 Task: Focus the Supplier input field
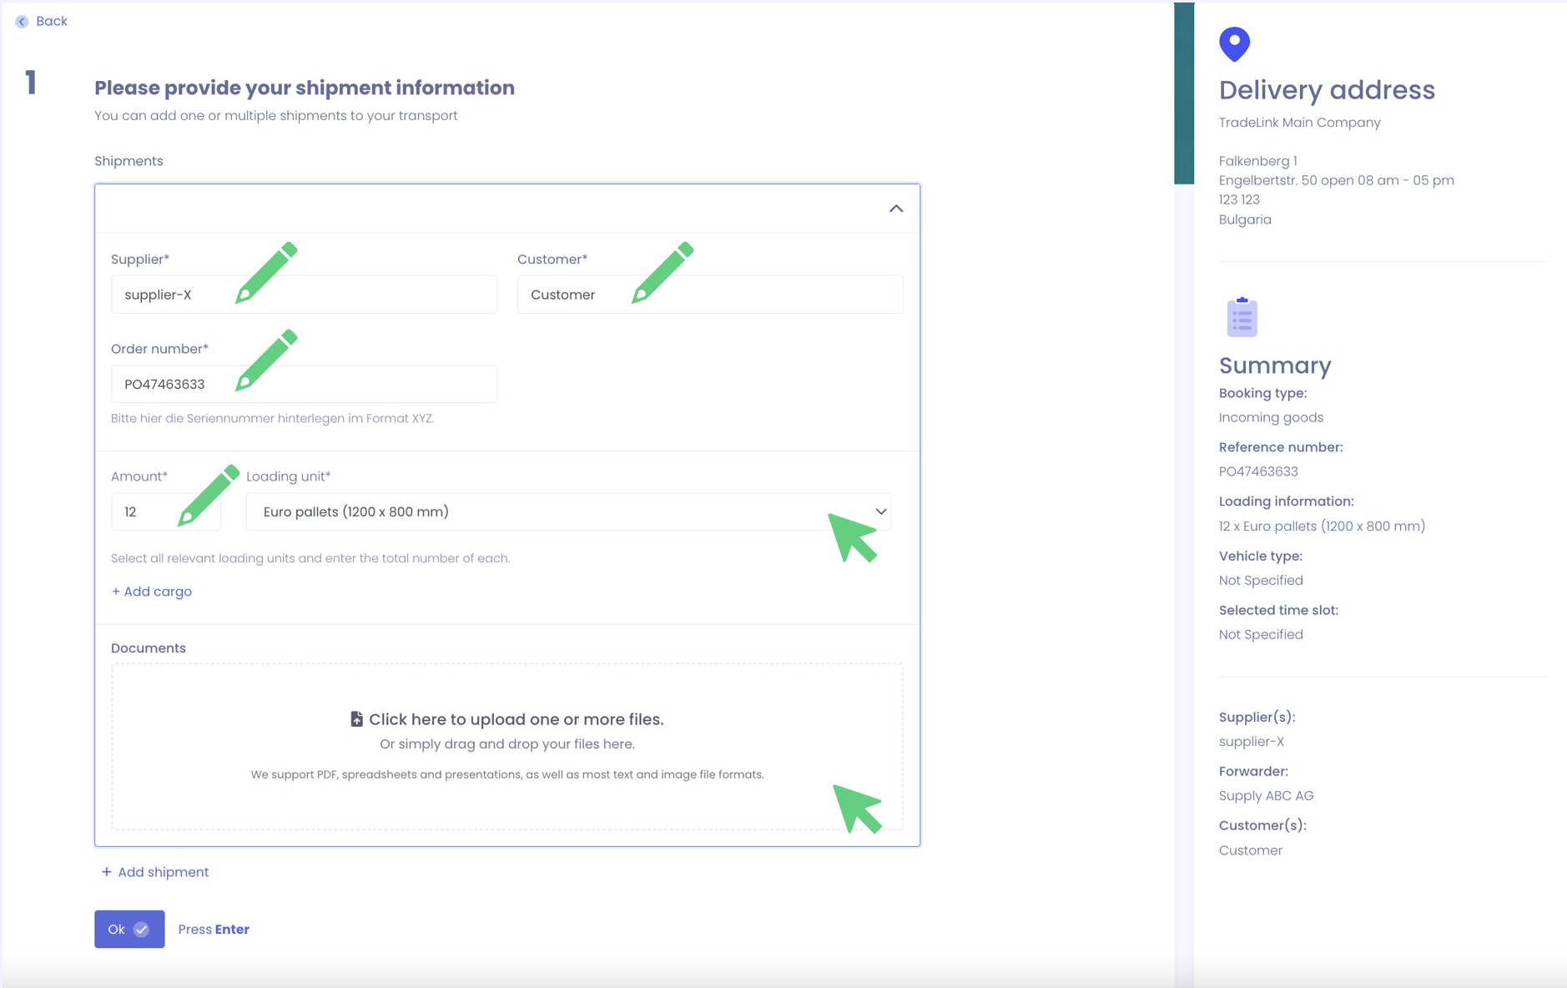[367, 295]
